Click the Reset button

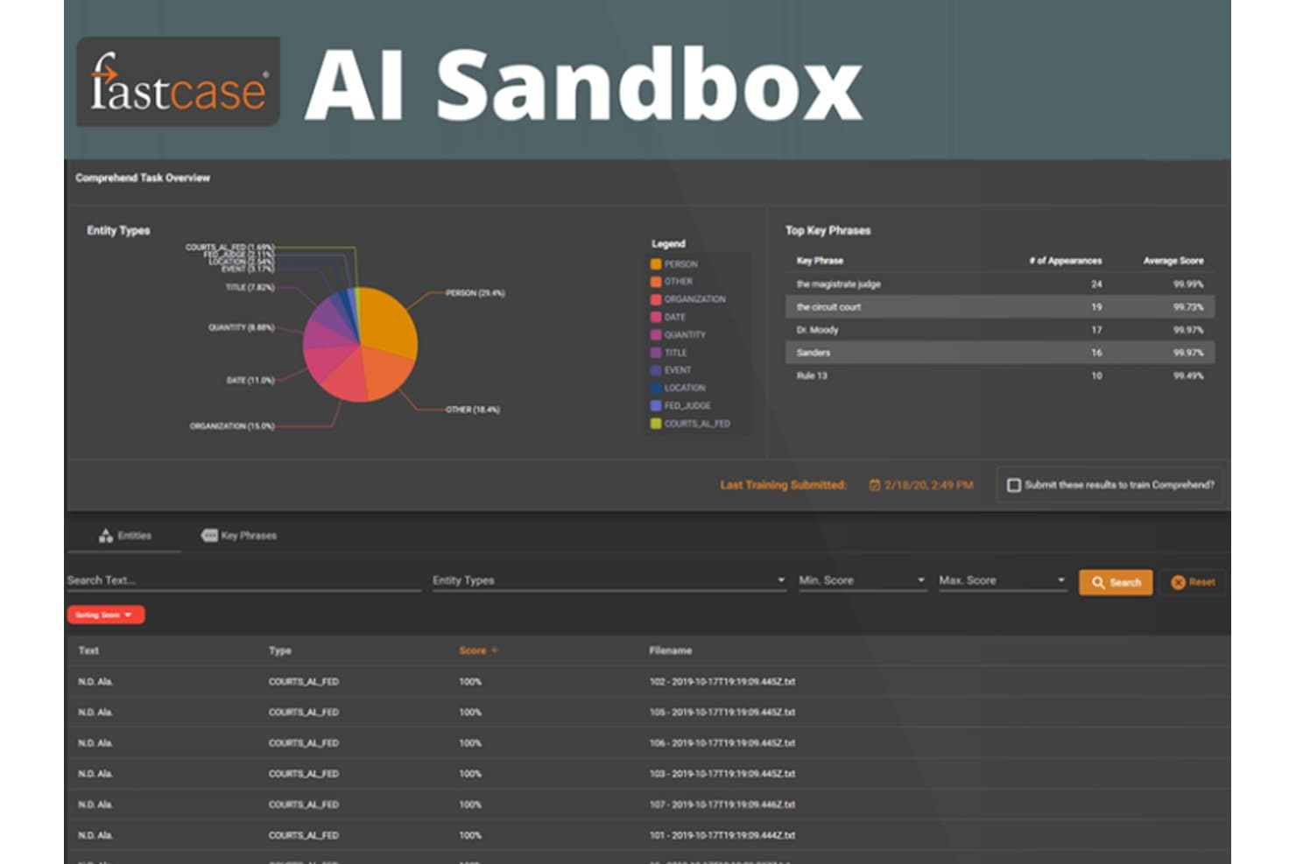pyautogui.click(x=1193, y=582)
